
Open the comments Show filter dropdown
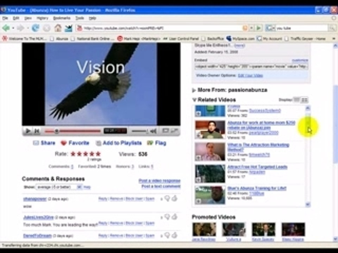[59, 187]
